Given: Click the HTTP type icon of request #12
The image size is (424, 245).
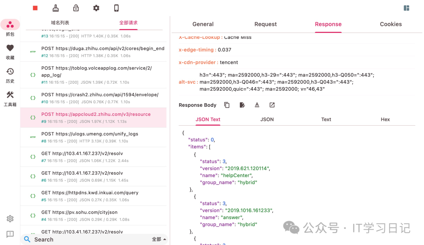Looking at the screenshot, I should [x=33, y=52].
